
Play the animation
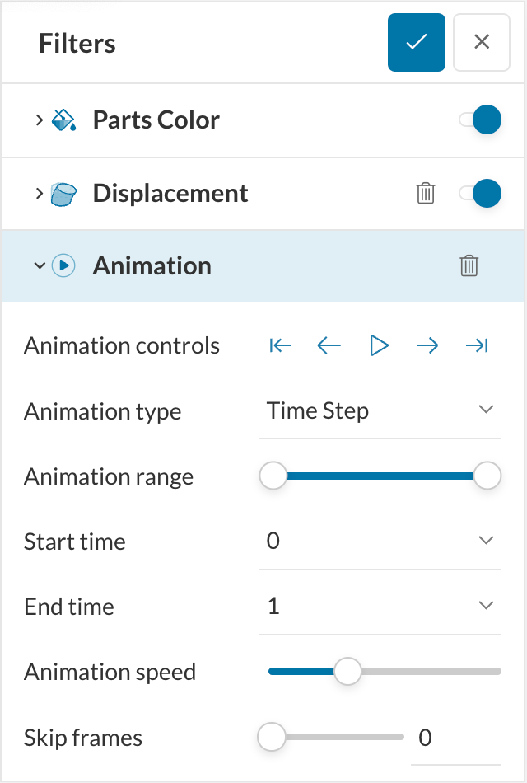379,346
